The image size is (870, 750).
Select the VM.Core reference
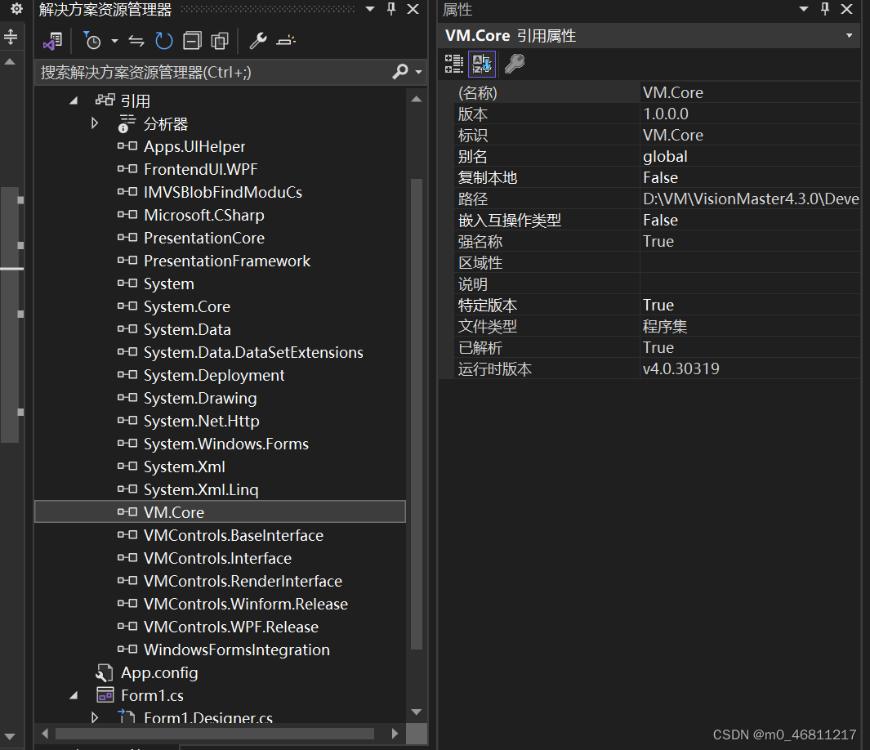tap(174, 512)
